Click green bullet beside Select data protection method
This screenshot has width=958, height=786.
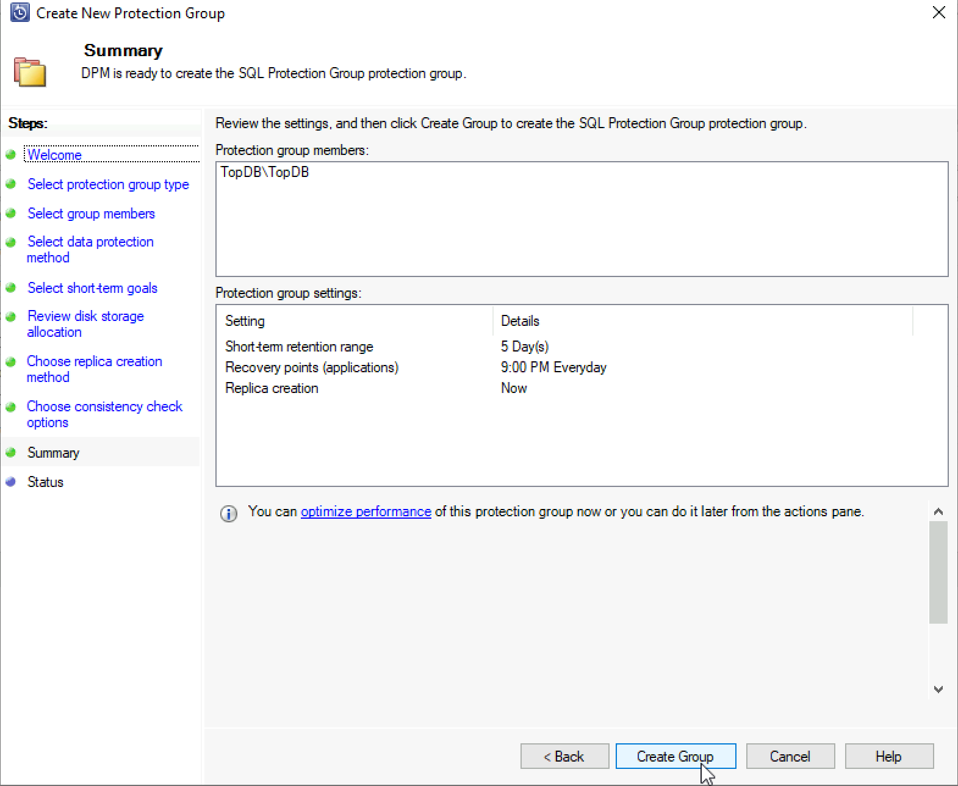click(10, 242)
